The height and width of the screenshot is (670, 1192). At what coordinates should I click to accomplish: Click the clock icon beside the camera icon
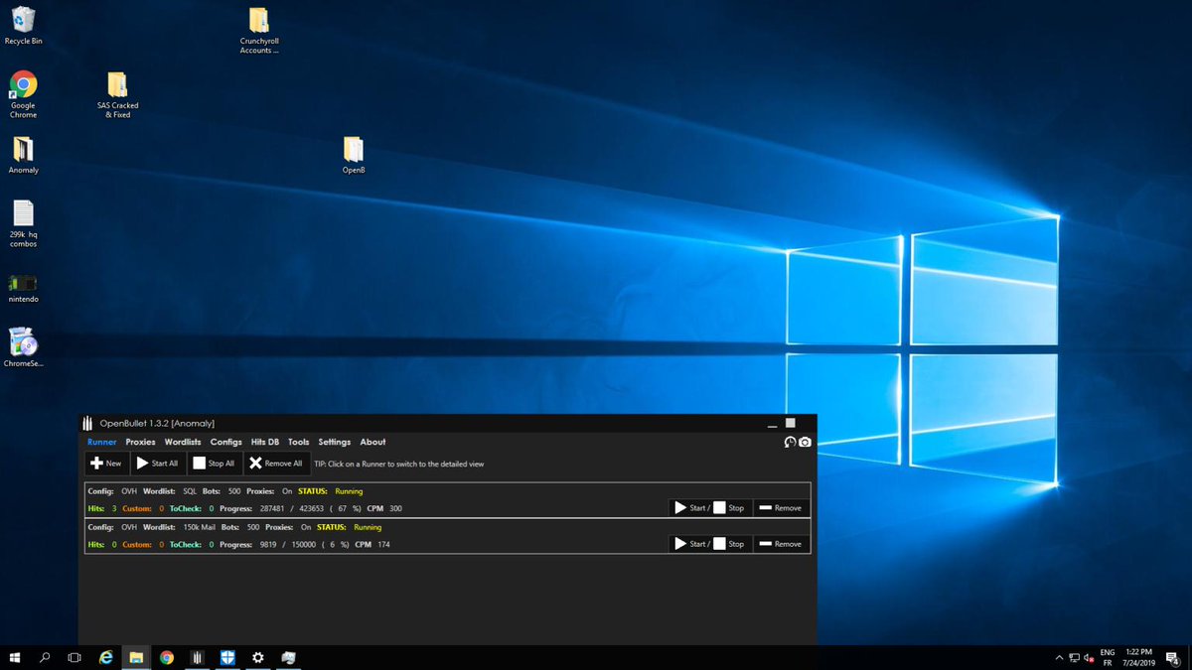point(790,442)
